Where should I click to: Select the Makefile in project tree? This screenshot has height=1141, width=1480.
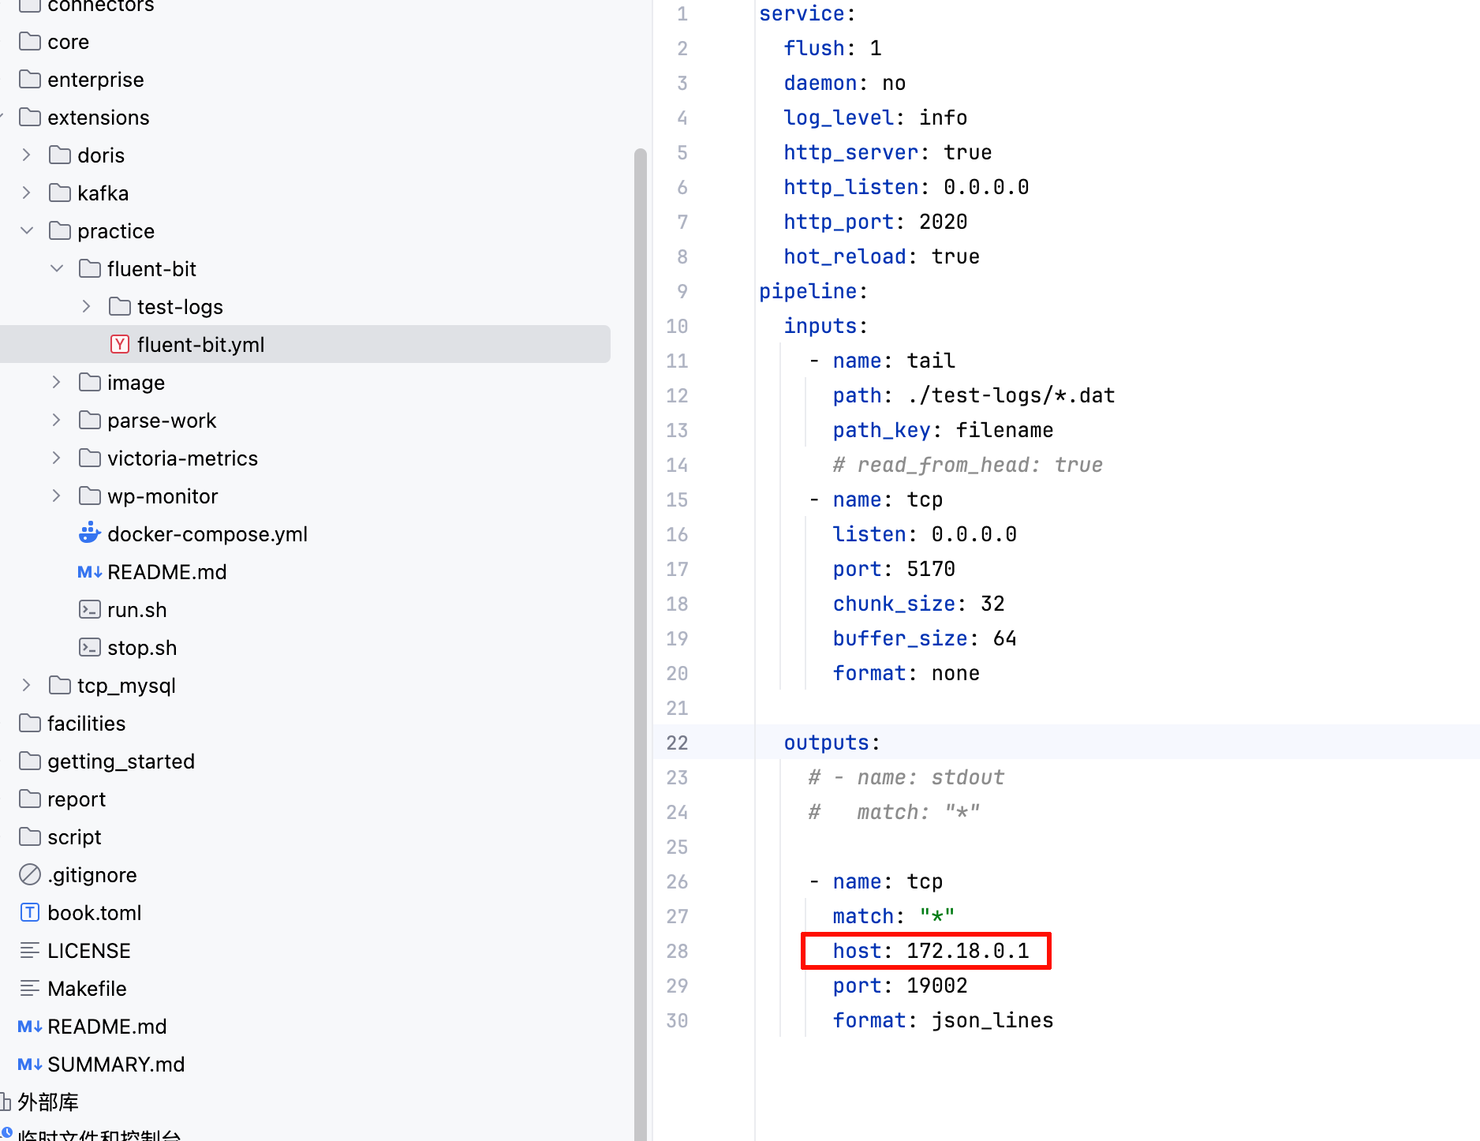87,988
